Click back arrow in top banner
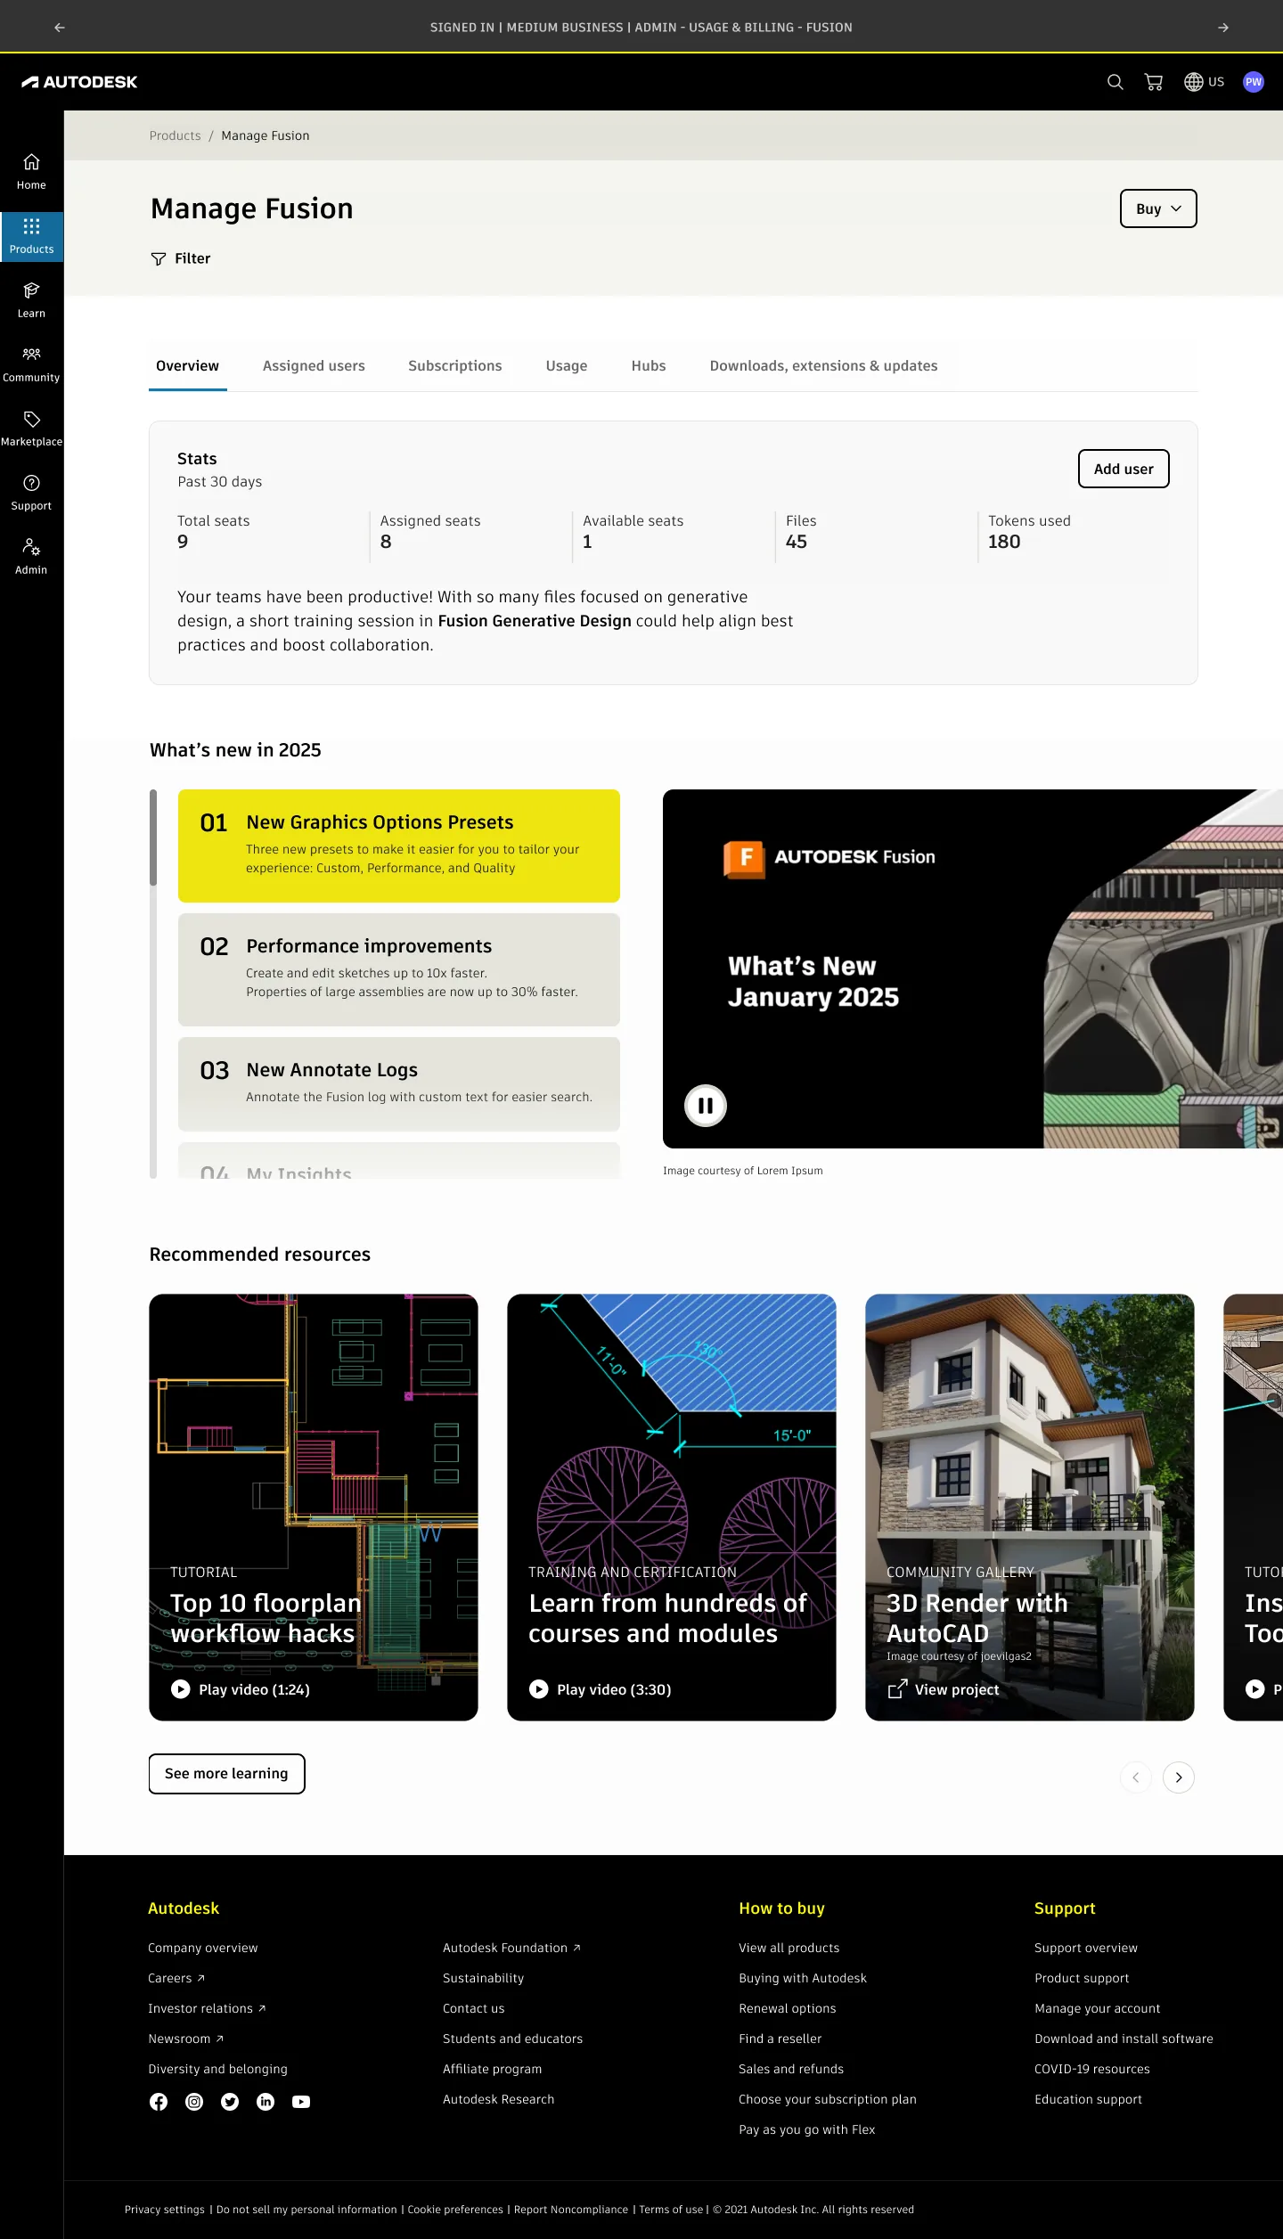 click(x=60, y=28)
